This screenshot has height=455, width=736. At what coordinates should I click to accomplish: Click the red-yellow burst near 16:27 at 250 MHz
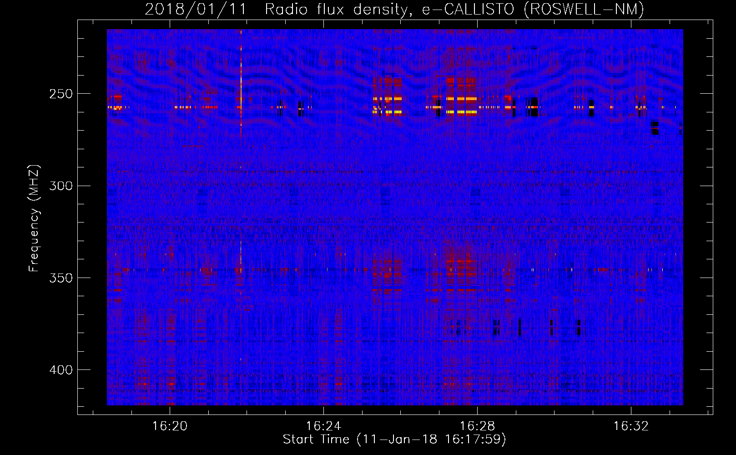pyautogui.click(x=461, y=97)
